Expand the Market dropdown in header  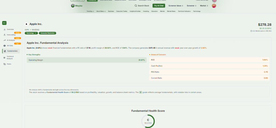pos(204,6)
